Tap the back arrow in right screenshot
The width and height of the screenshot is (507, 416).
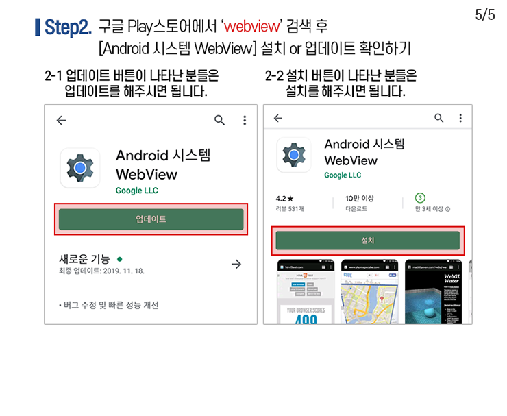point(277,118)
